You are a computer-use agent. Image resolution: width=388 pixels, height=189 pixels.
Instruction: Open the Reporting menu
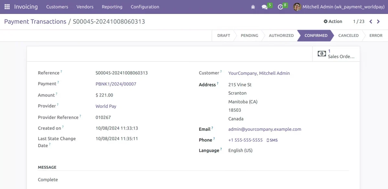point(112,6)
